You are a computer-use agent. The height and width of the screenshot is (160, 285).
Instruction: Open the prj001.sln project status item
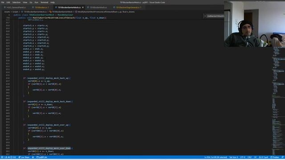click(42, 157)
